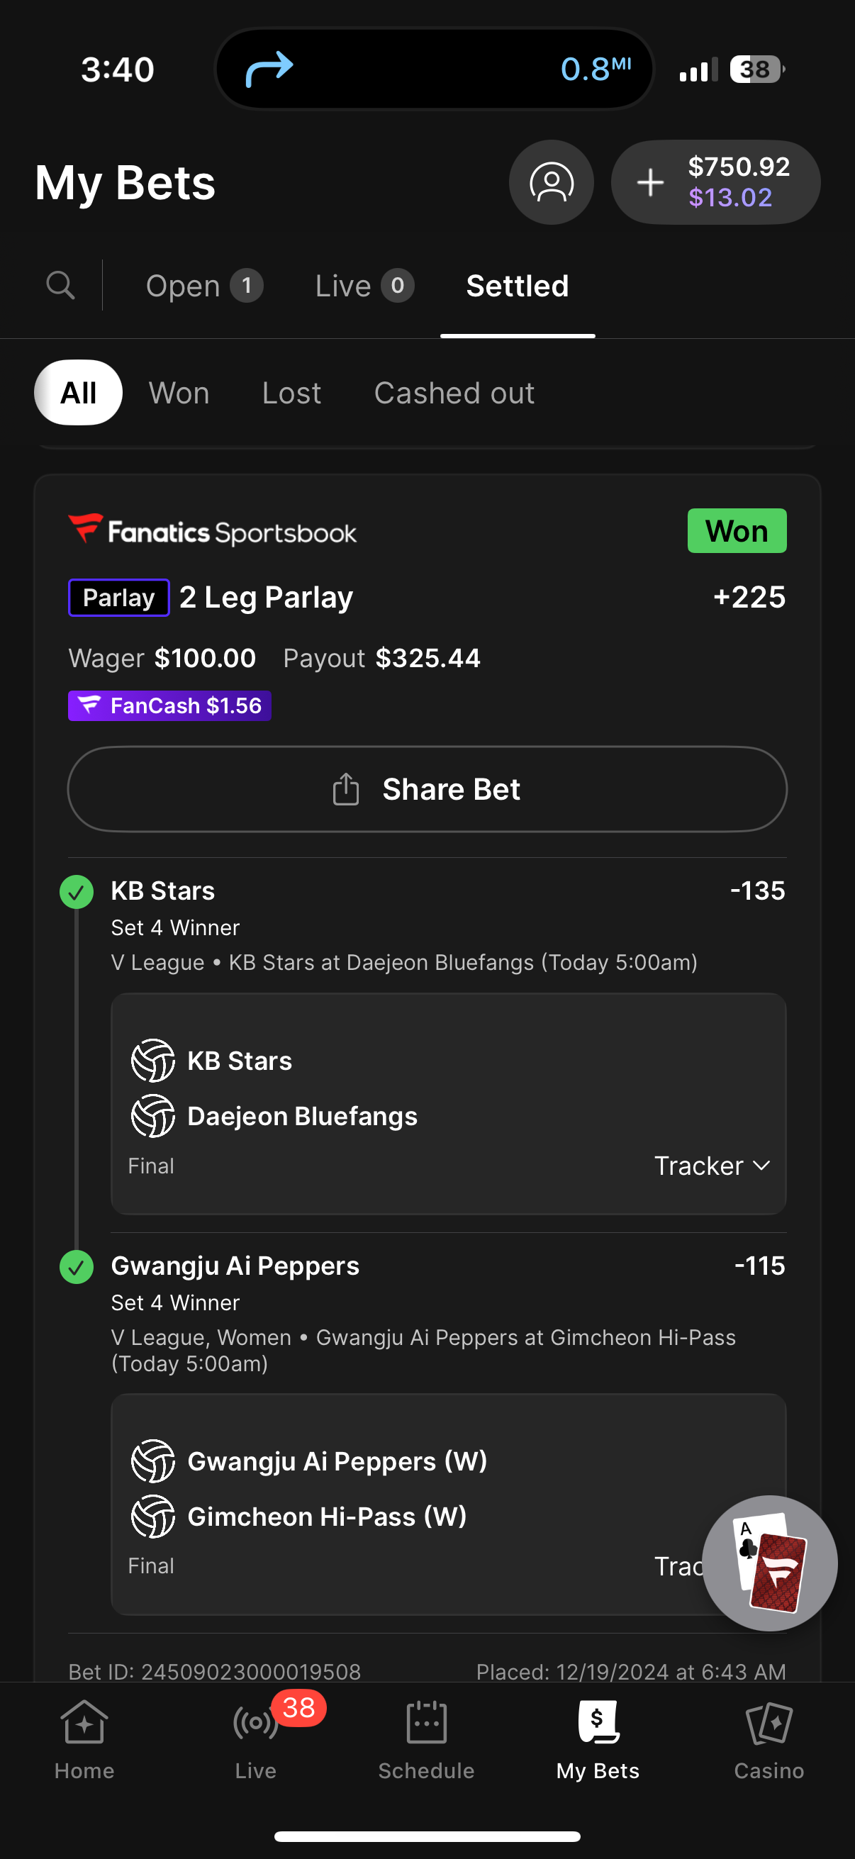Image resolution: width=855 pixels, height=1859 pixels.
Task: Filter settled bets by Won
Action: pyautogui.click(x=179, y=393)
